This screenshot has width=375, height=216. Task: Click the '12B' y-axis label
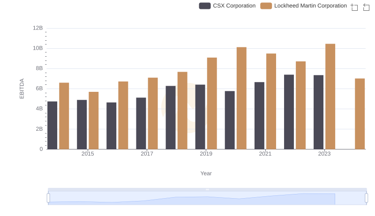click(x=38, y=28)
